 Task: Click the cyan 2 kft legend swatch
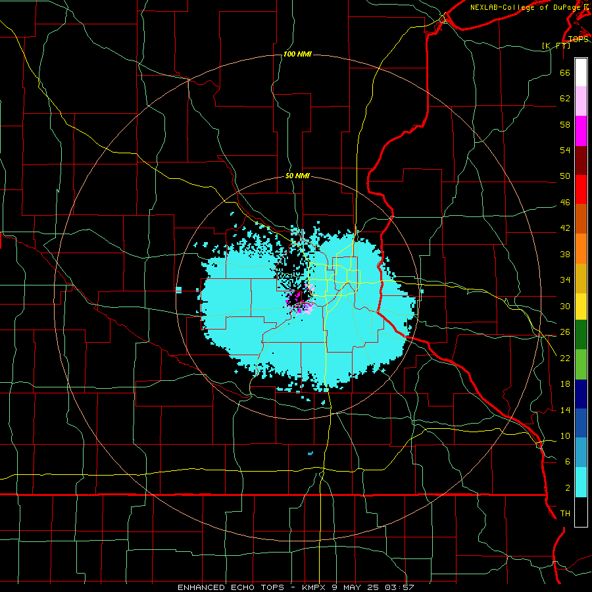(581, 482)
